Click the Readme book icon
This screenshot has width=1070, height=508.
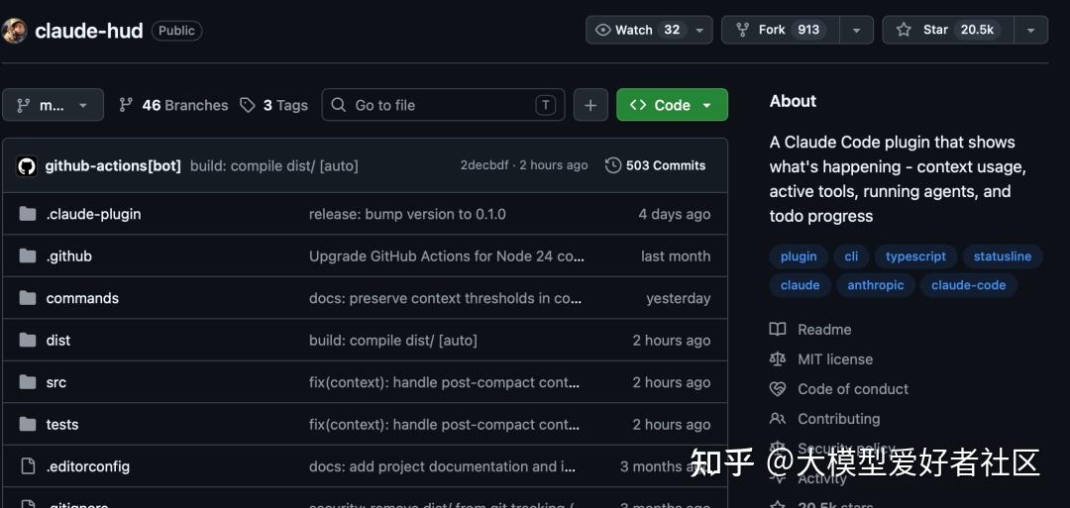coord(778,330)
